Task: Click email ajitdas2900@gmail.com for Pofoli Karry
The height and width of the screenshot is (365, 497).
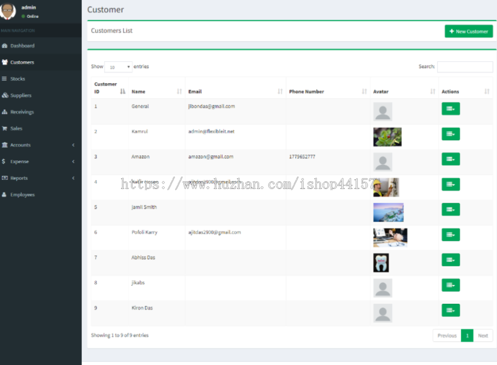Action: tap(215, 232)
